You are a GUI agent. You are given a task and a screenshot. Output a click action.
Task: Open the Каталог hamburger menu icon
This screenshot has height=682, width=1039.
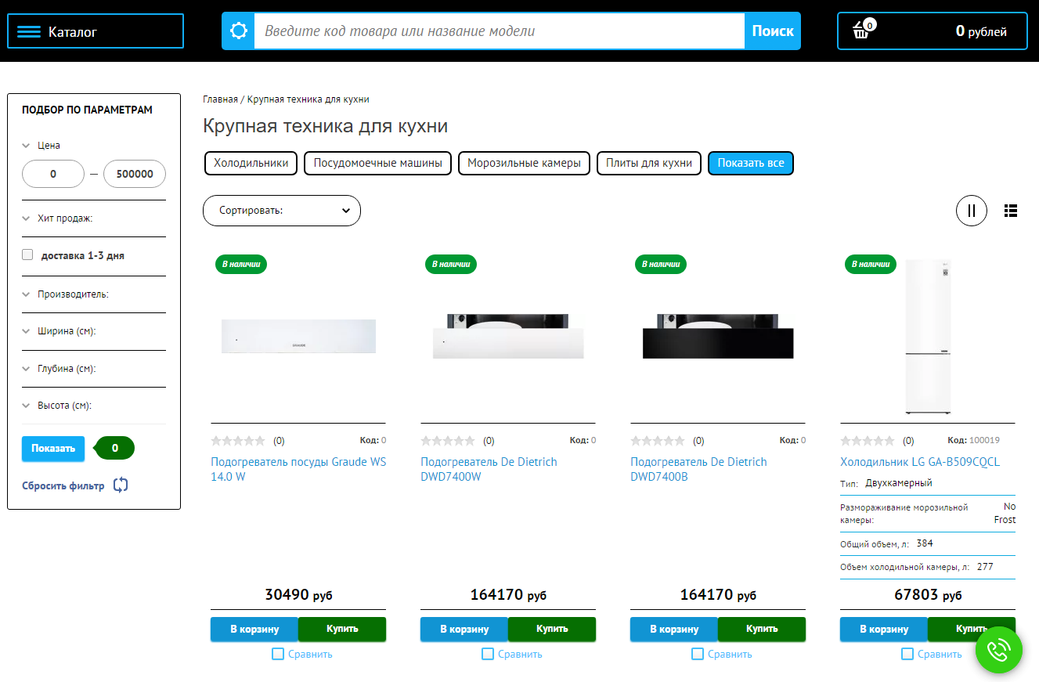pos(29,31)
